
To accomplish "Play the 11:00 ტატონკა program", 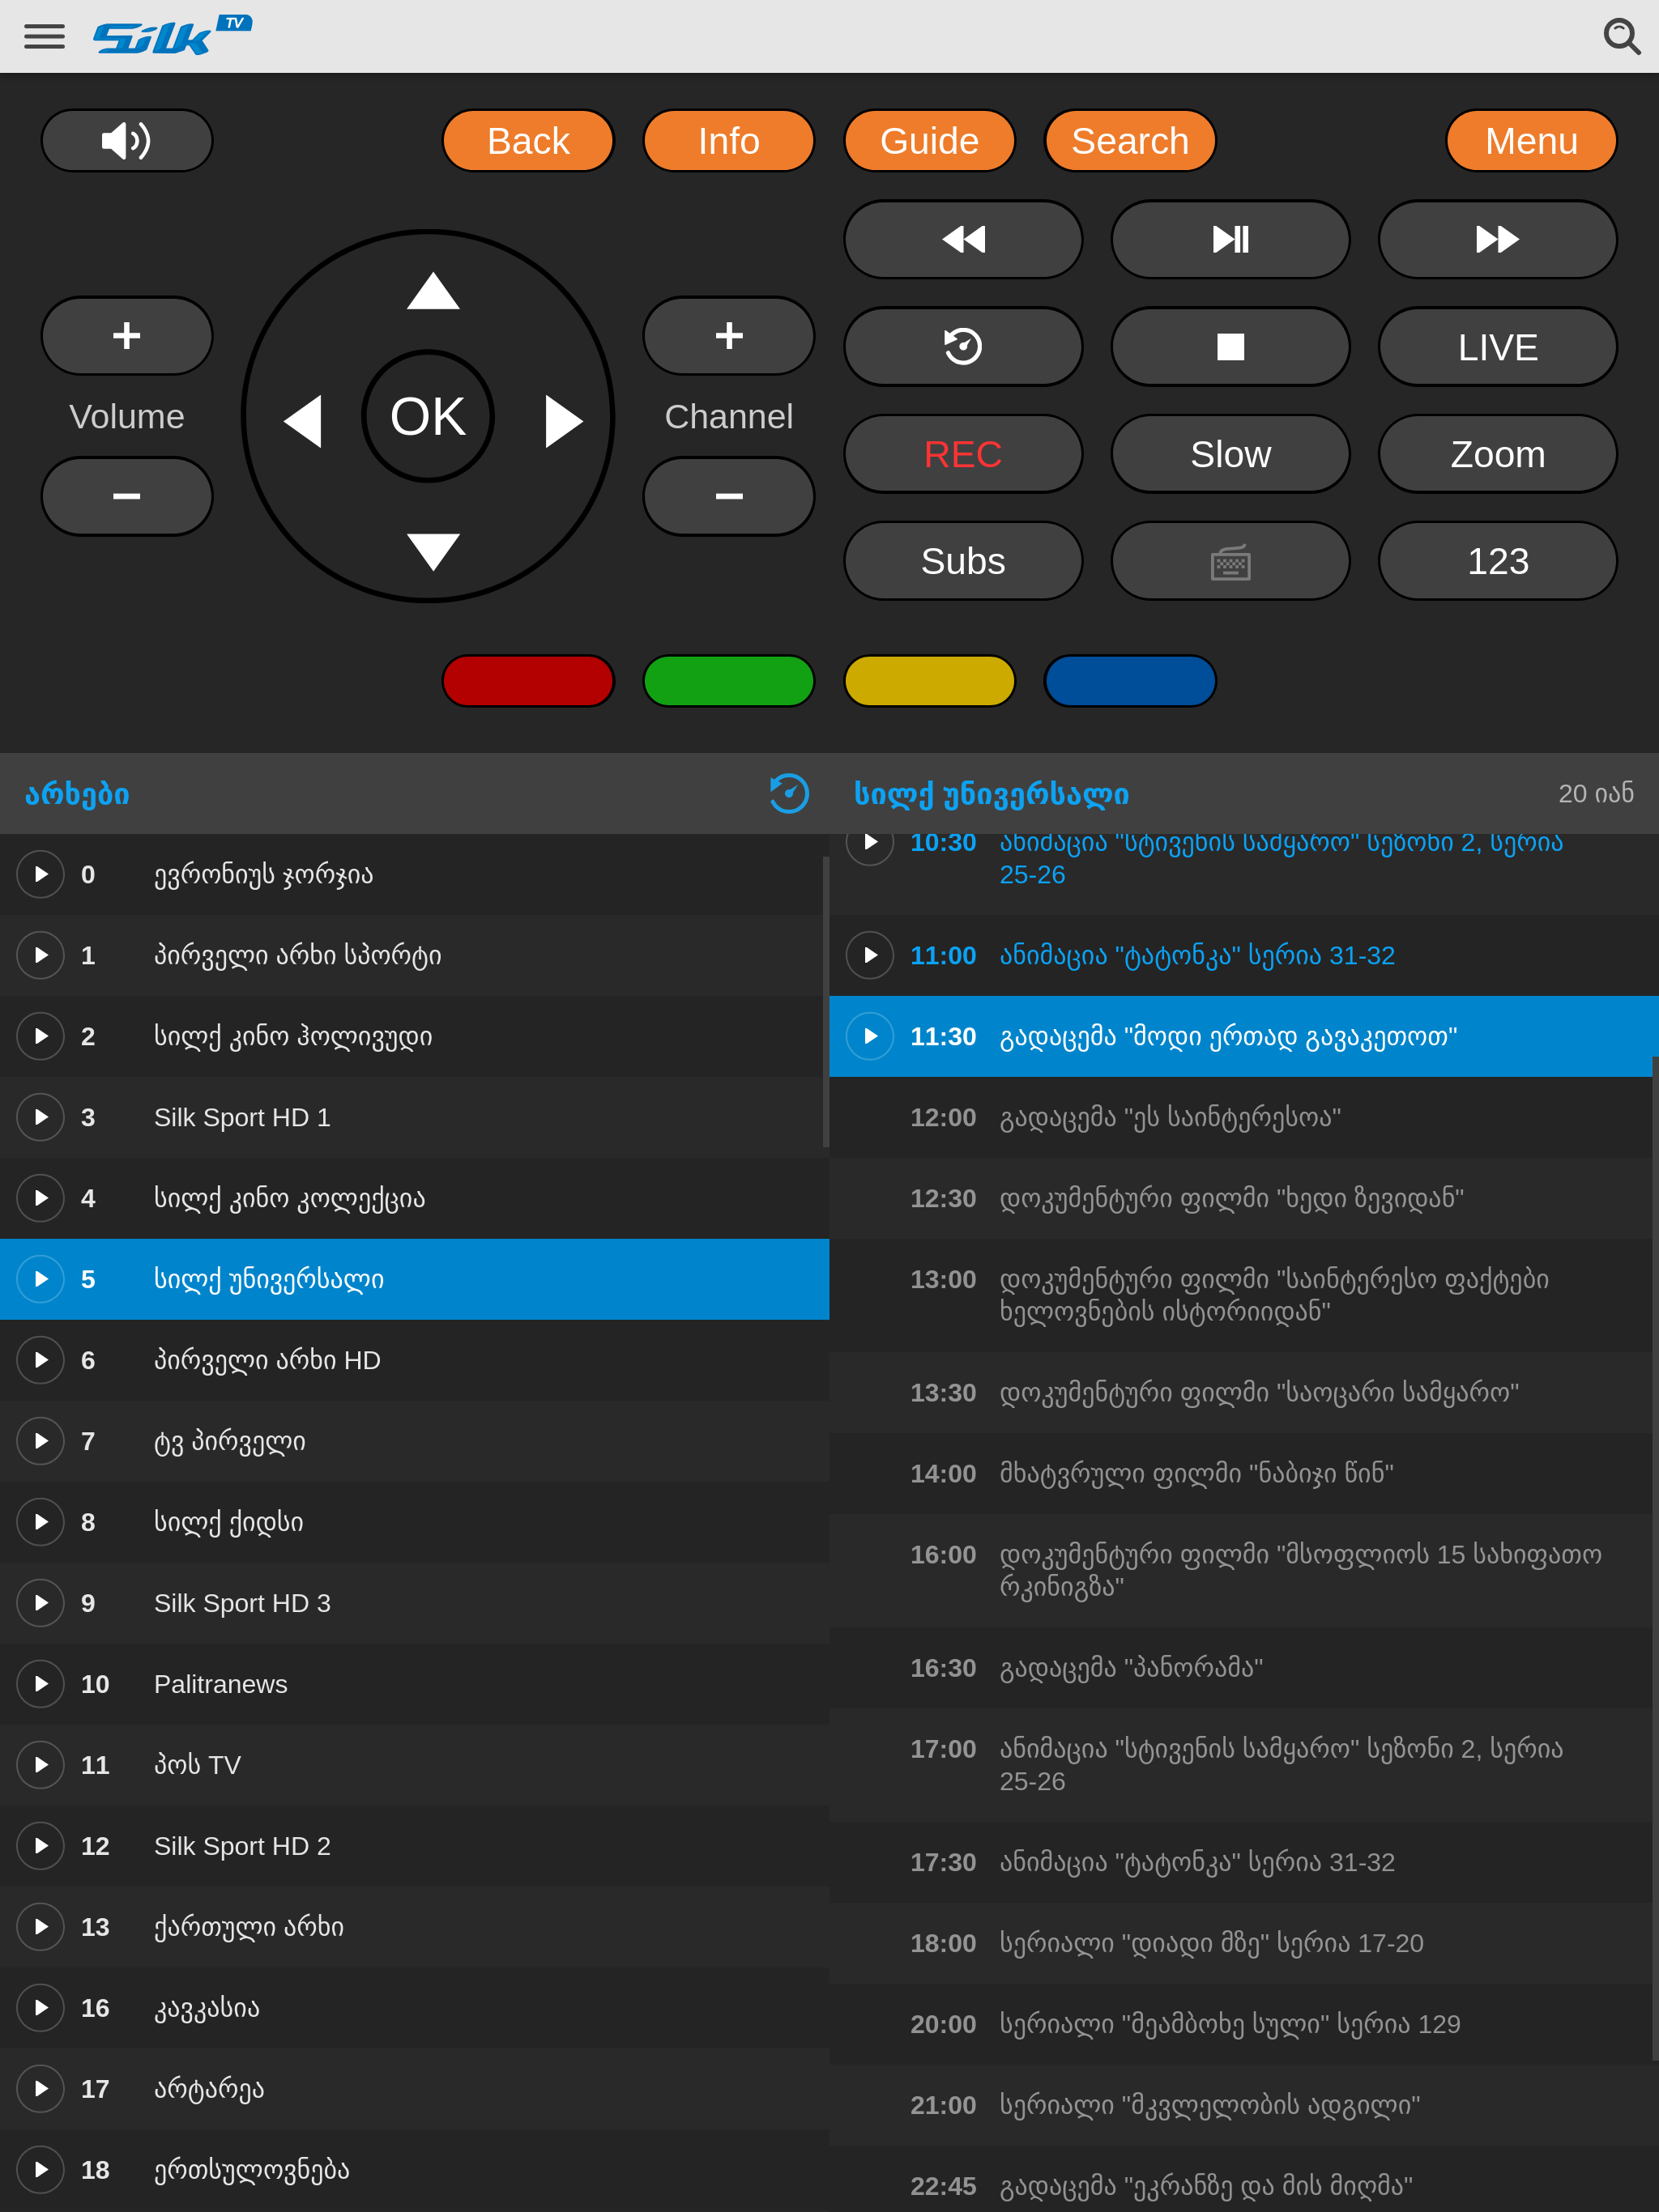I will (871, 955).
